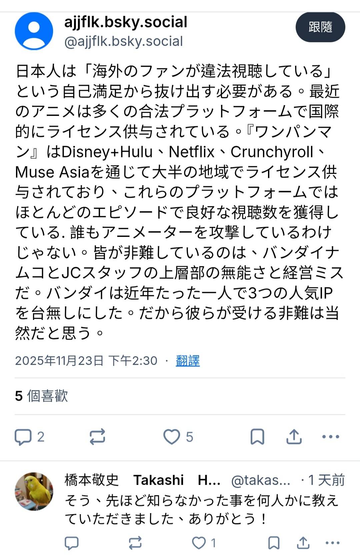The height and width of the screenshot is (559, 360).
Task: Open ajjflk.bsky.social profile avatar
Action: [x=34, y=31]
